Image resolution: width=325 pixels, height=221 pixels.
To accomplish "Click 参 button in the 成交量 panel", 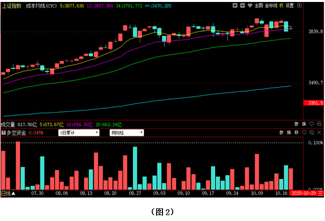I will [x=296, y=124].
